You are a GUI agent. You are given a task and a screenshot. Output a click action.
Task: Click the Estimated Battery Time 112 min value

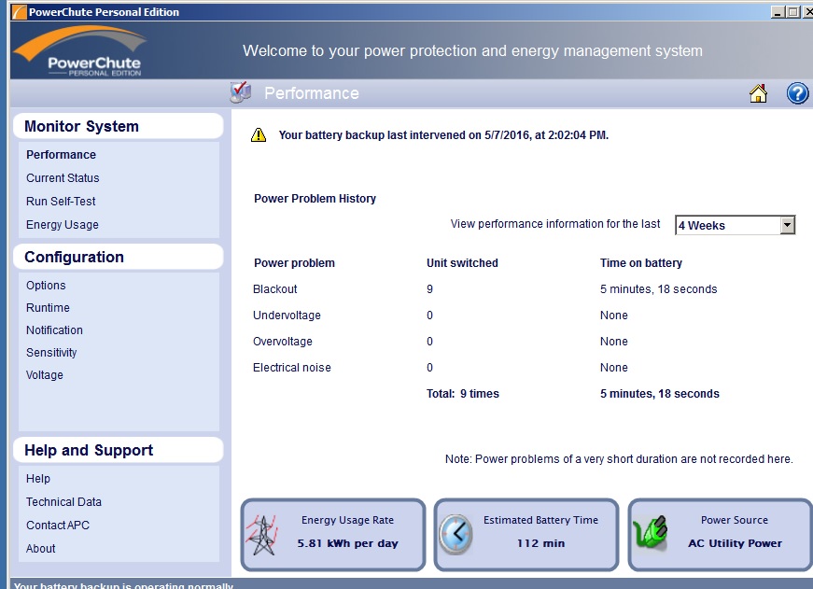point(540,543)
